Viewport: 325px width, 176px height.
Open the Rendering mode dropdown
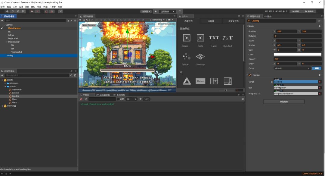click(158, 20)
